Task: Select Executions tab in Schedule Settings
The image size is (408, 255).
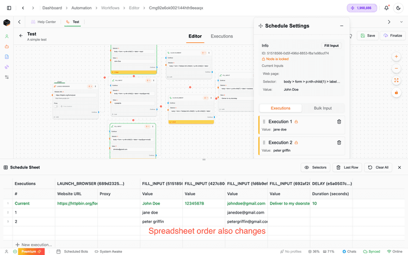Action: 281,108
